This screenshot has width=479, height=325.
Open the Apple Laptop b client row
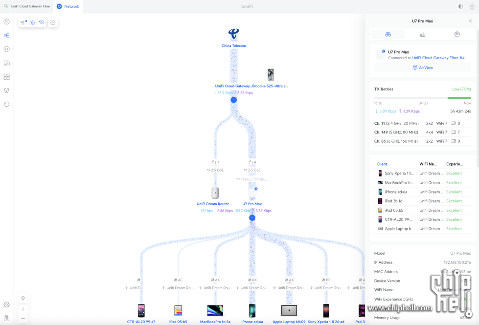[422, 228]
